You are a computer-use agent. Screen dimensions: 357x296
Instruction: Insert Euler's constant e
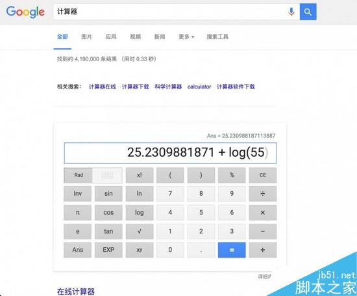pyautogui.click(x=78, y=232)
